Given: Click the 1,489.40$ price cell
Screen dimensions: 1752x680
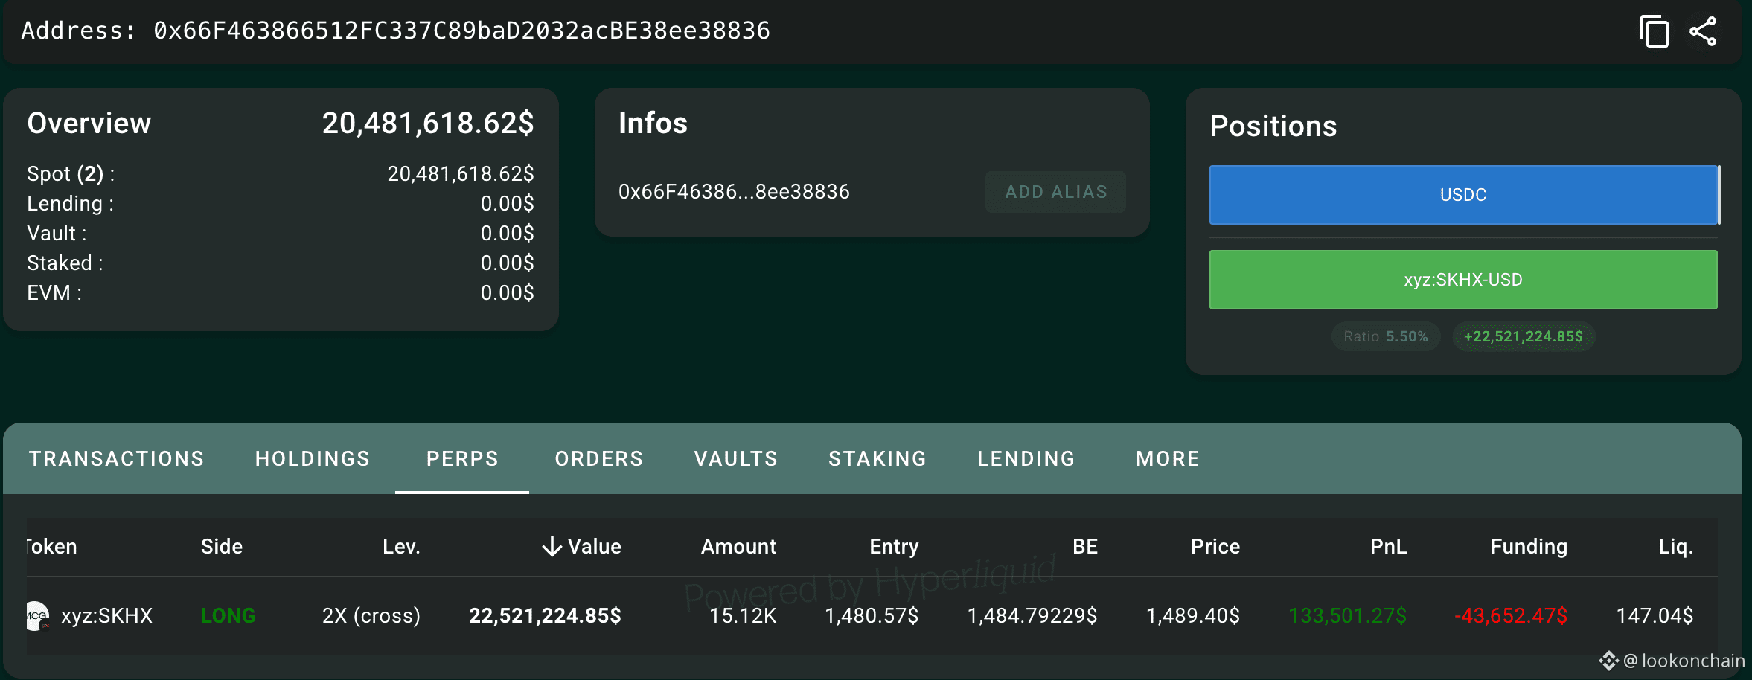Looking at the screenshot, I should (x=1193, y=616).
